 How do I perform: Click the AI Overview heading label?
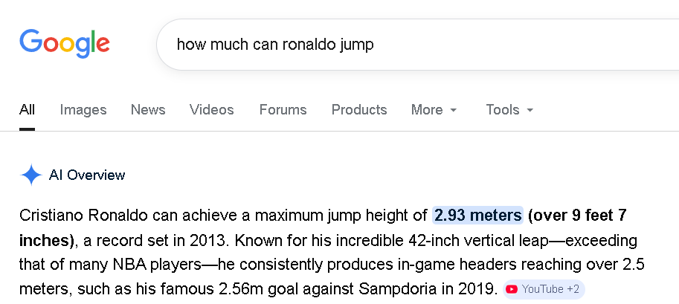[x=87, y=175]
